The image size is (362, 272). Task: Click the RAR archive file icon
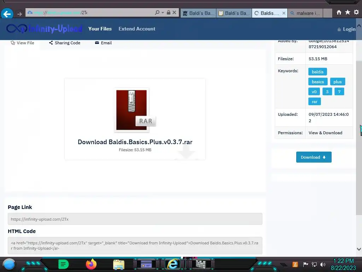135,110
